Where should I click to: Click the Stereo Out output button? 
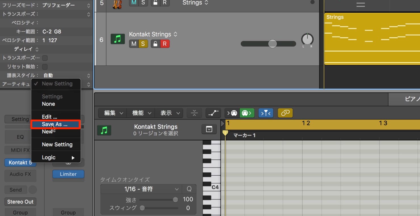click(x=20, y=202)
